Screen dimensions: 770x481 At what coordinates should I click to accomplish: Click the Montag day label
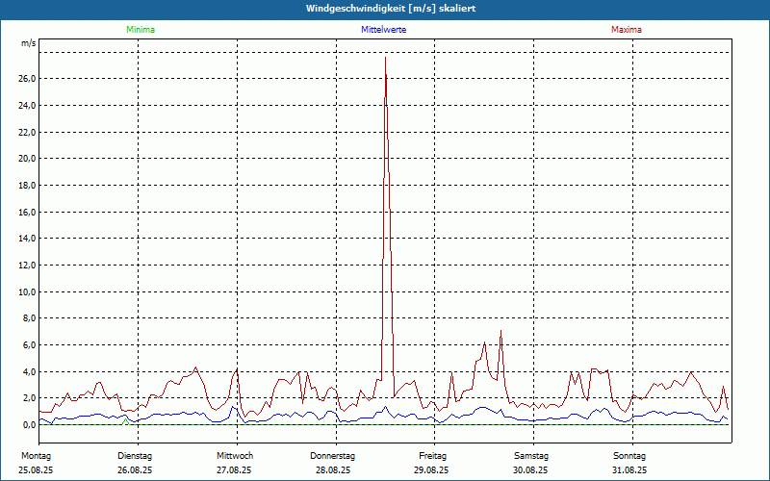[x=36, y=455]
